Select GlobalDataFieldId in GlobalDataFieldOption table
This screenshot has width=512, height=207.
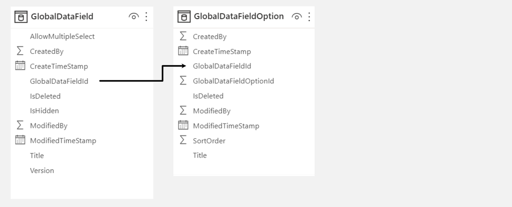pos(222,66)
